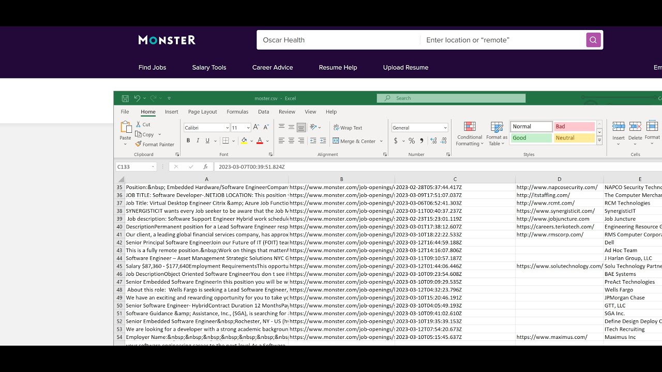Screen dimensions: 662x372
Task: Apply cell borders button
Action: coord(225,141)
